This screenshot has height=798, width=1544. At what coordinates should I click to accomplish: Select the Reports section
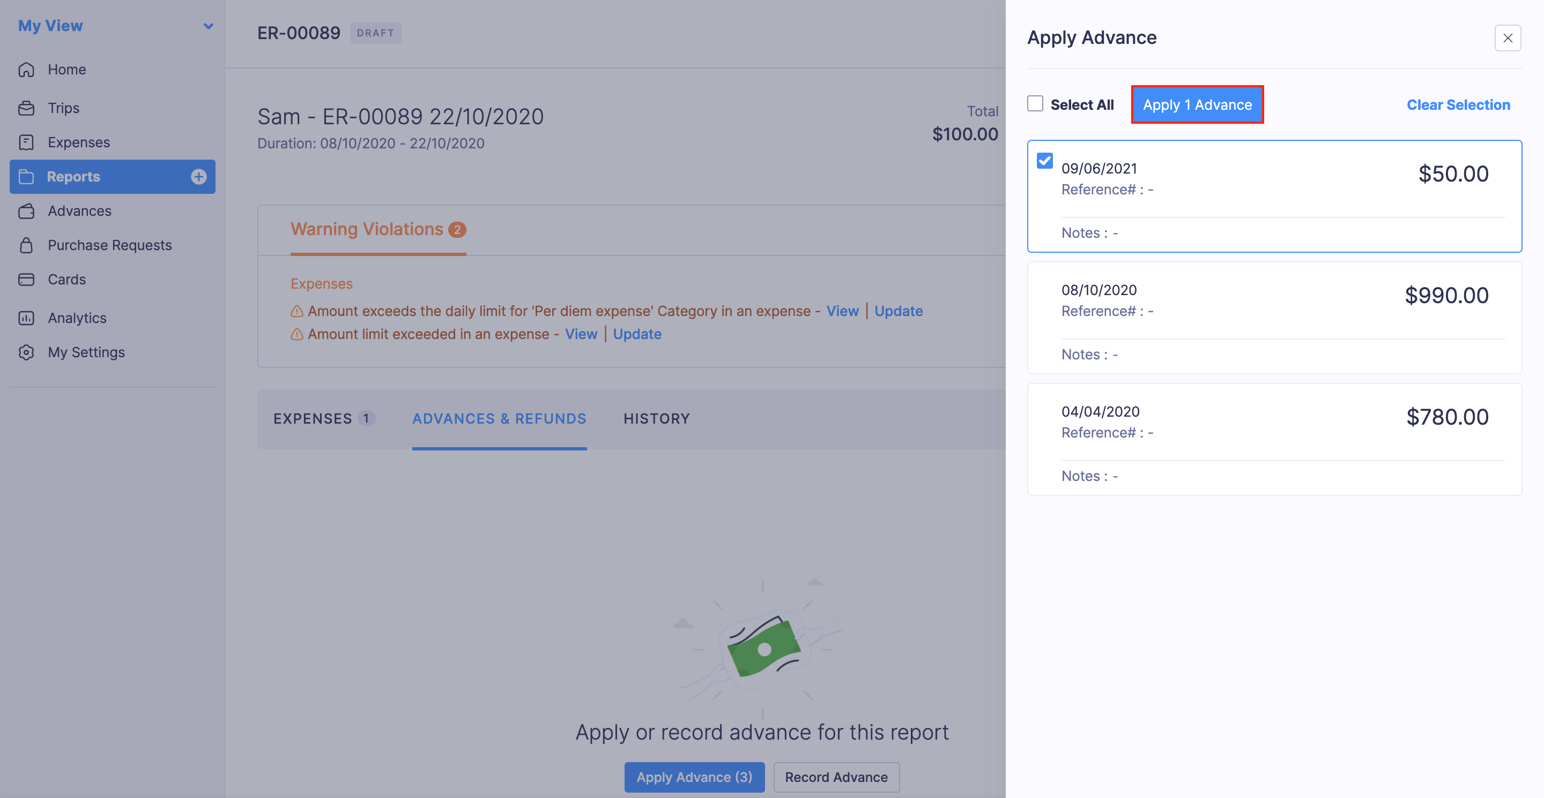click(73, 177)
